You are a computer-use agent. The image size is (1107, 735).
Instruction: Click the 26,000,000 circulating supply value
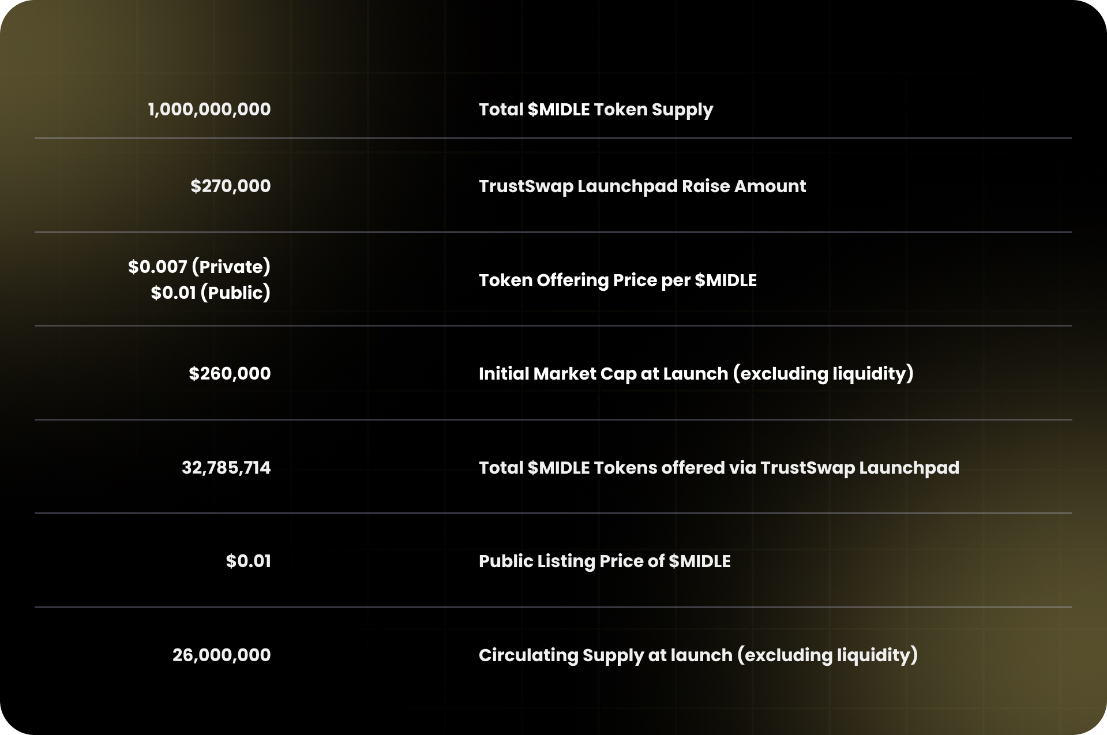222,655
